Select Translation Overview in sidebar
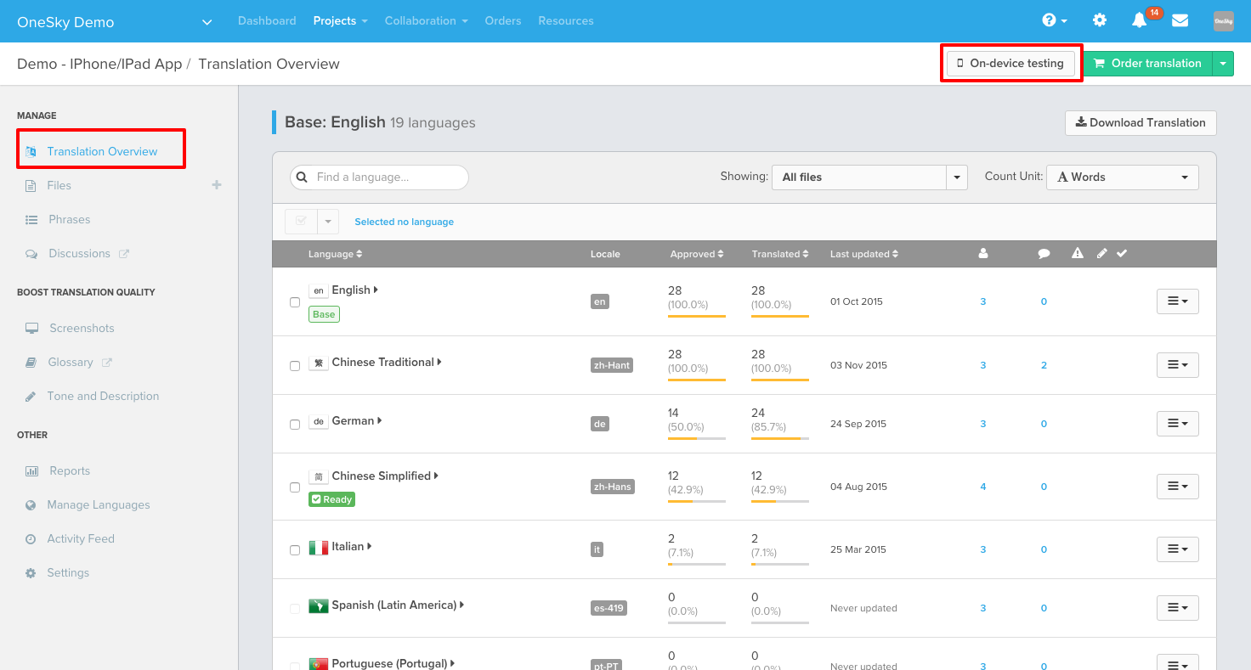The height and width of the screenshot is (670, 1251). tap(102, 151)
